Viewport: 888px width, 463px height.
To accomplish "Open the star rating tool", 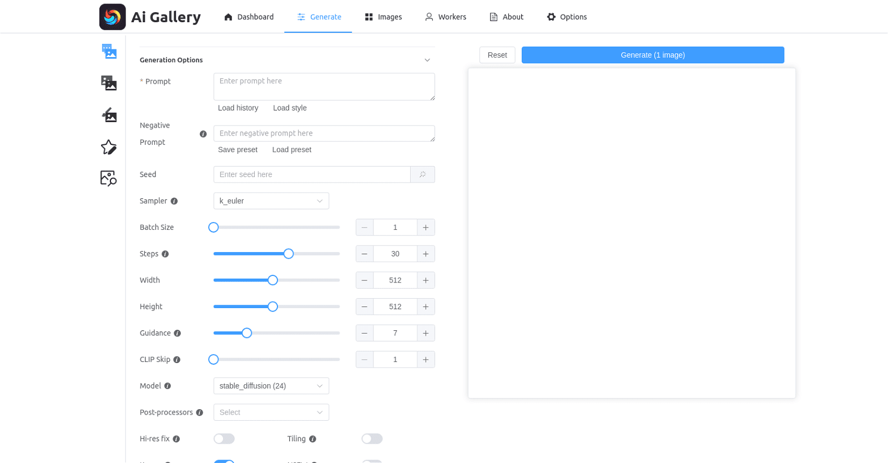I will [109, 147].
